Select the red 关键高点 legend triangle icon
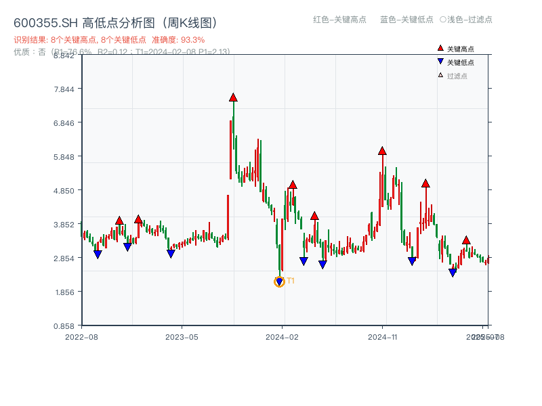Image resolution: width=542 pixels, height=406 pixels. 440,48
